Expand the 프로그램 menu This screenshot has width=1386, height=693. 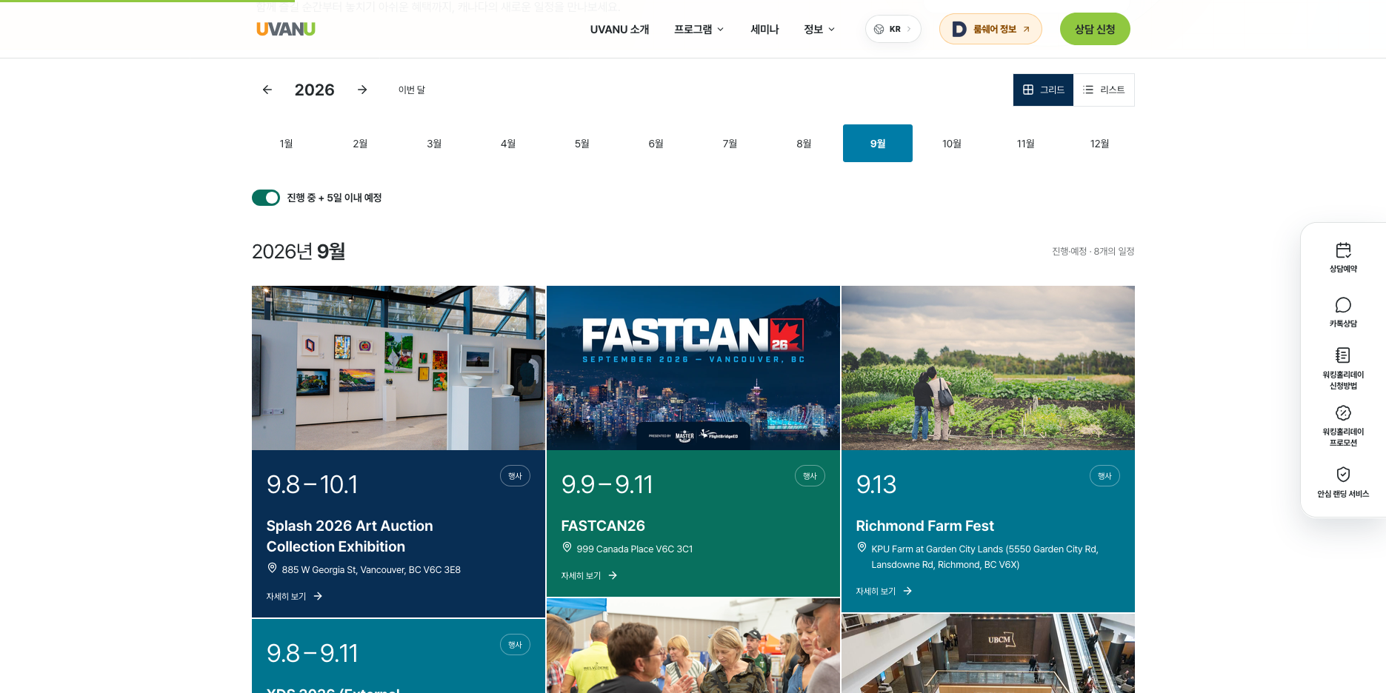(699, 29)
